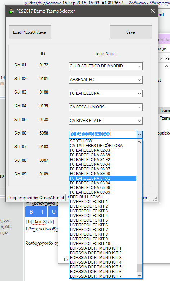The height and width of the screenshot is (281, 170).
Task: Click the window resize grip icon
Action: coord(155,199)
